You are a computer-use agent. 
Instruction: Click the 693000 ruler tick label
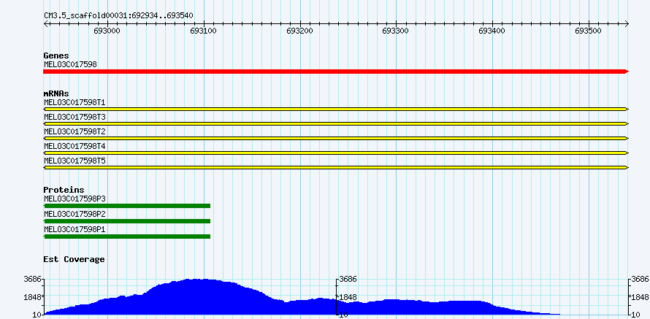pos(107,31)
